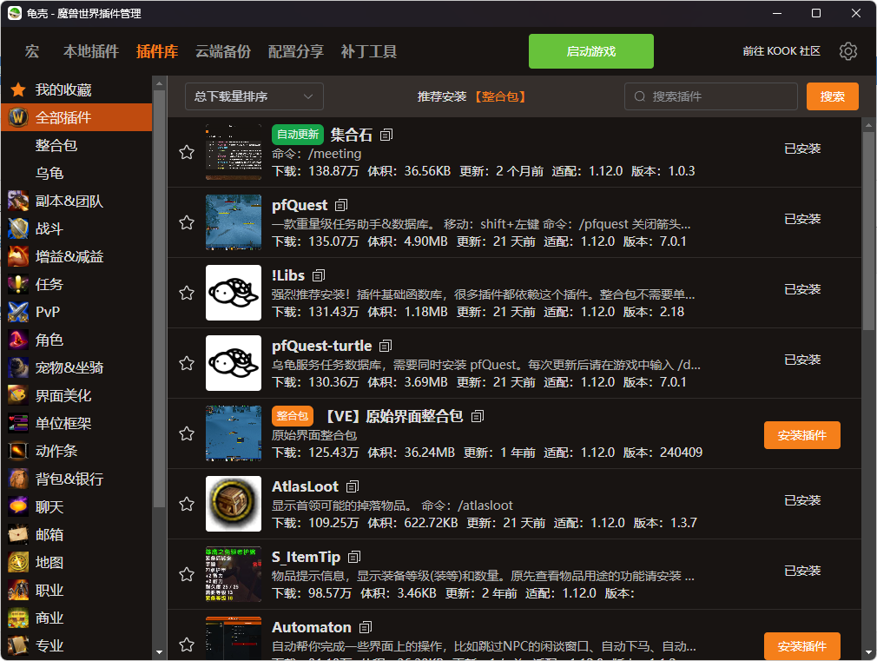The width and height of the screenshot is (877, 661).
Task: Open the details icon beside AtlasLoot
Action: pos(353,487)
